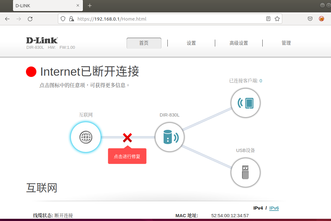Click the 互联网 section heading
331x221 pixels.
click(41, 188)
